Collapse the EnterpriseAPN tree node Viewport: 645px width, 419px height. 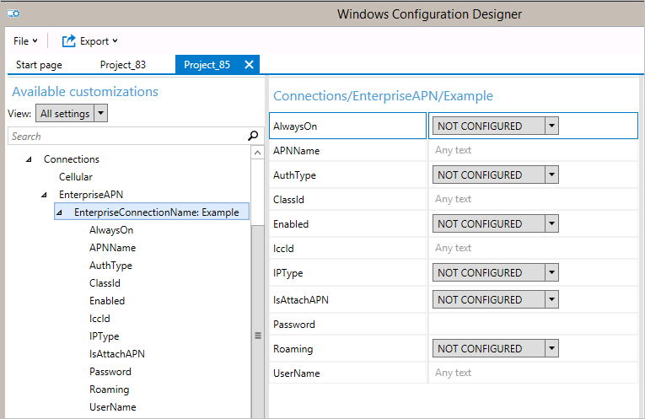click(x=44, y=195)
